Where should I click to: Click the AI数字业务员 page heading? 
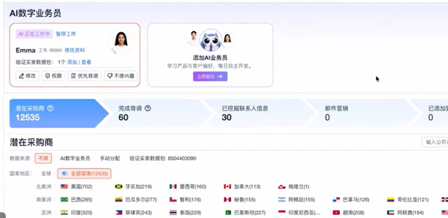pyautogui.click(x=35, y=13)
